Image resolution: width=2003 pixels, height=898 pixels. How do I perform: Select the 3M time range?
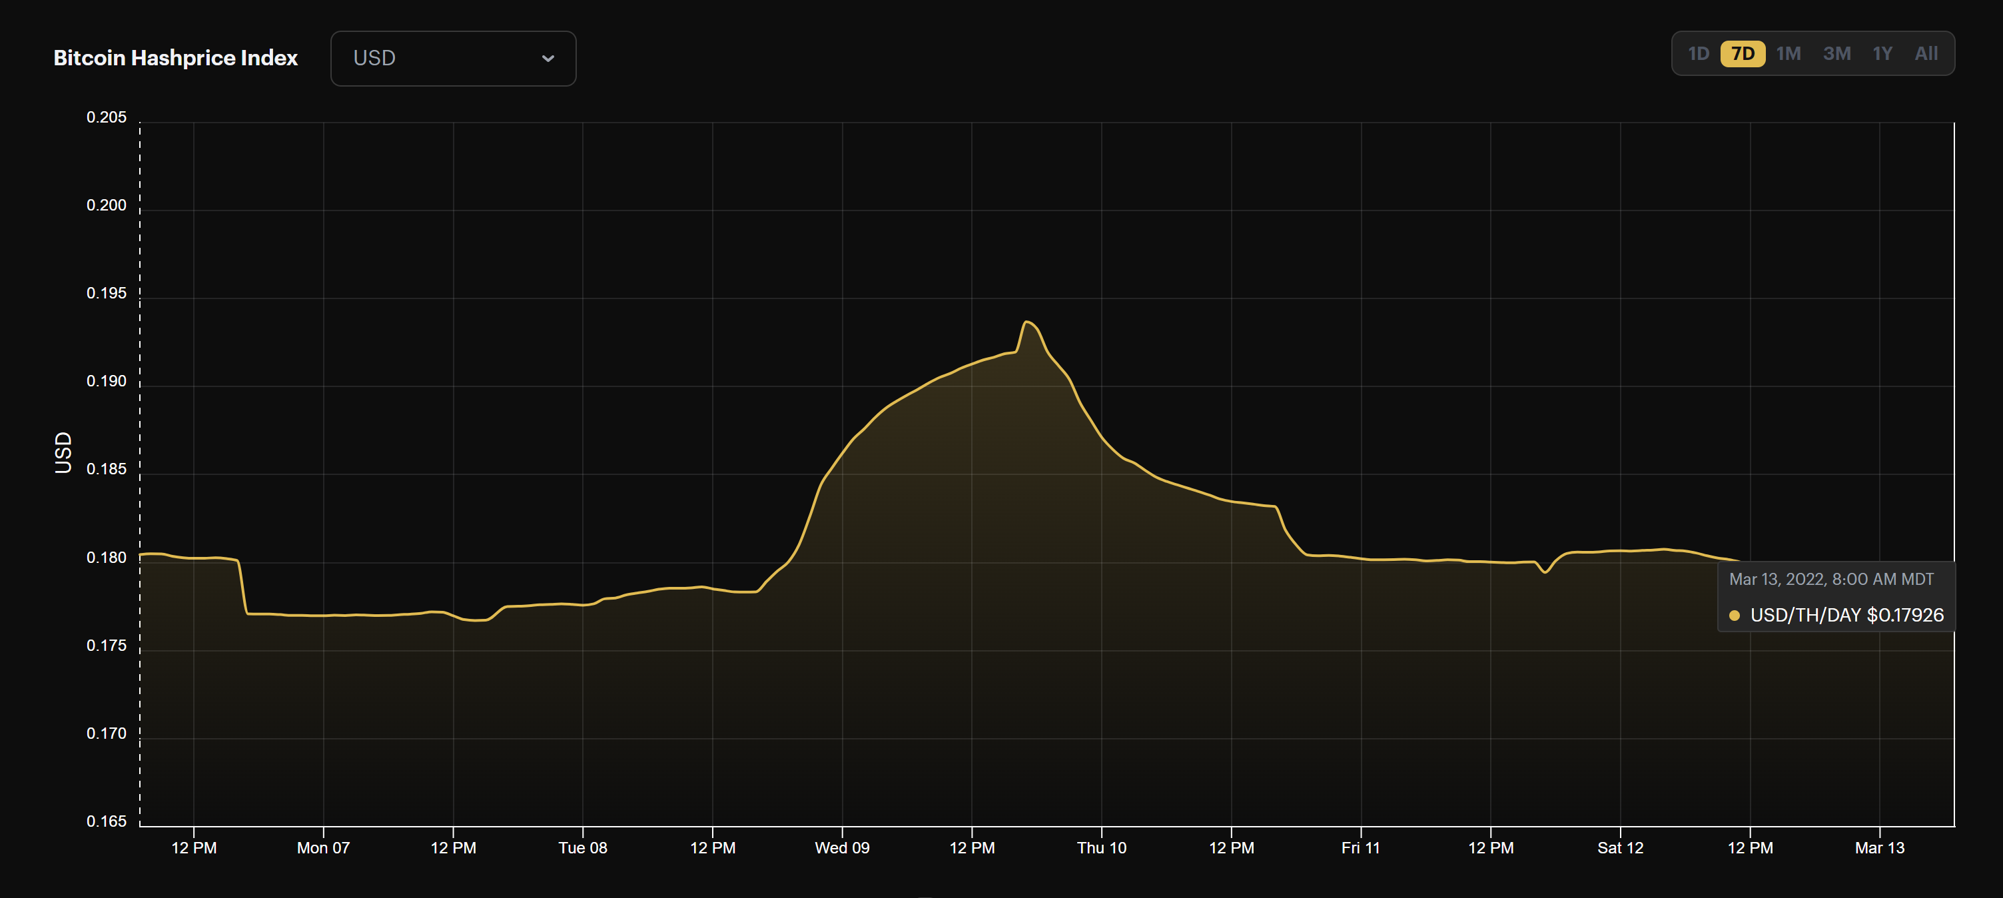tap(1836, 53)
